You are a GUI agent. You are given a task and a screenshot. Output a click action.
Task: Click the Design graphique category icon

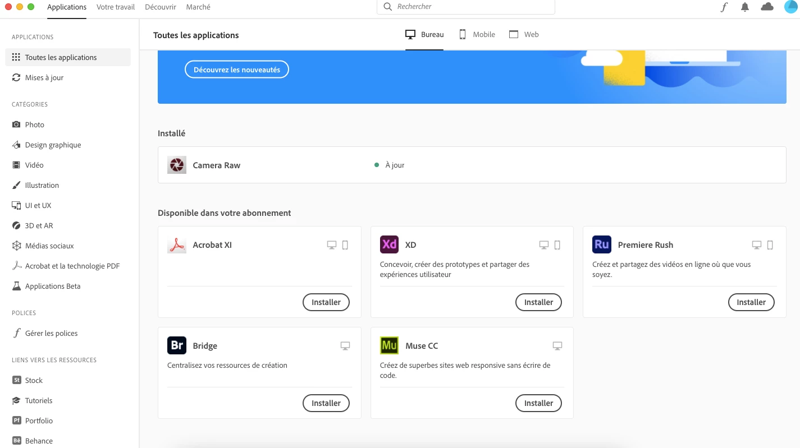16,145
